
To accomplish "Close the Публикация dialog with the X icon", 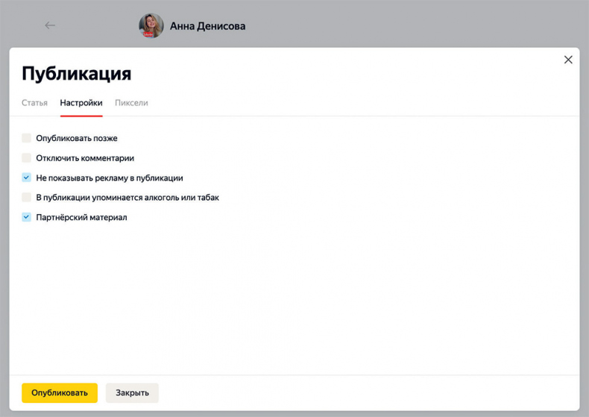I will coord(568,60).
